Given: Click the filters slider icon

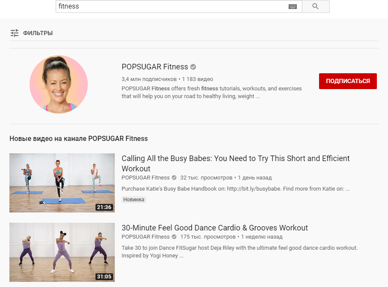Looking at the screenshot, I should coord(15,33).
